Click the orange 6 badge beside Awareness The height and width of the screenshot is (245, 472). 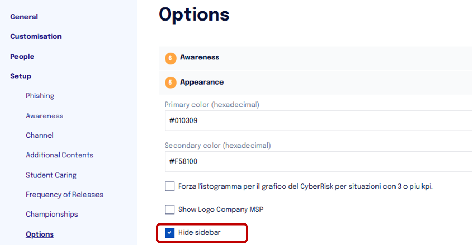coord(170,58)
